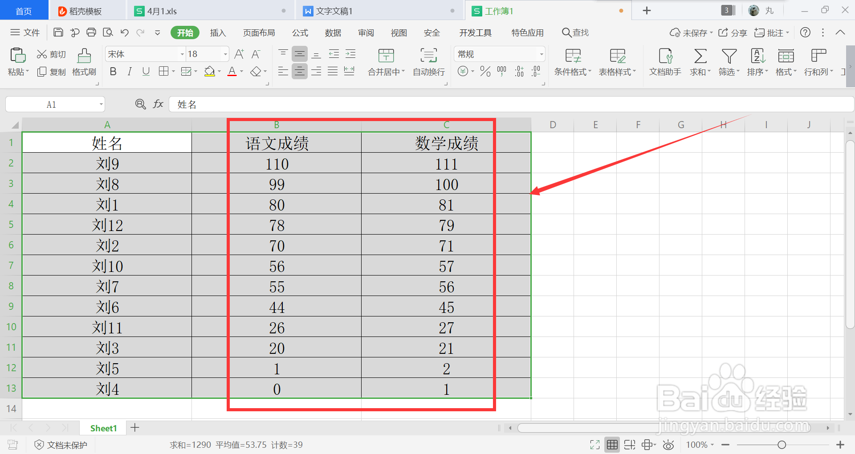Activate the 格式刷 (Format Painter) tool
The height and width of the screenshot is (454, 855).
point(84,62)
